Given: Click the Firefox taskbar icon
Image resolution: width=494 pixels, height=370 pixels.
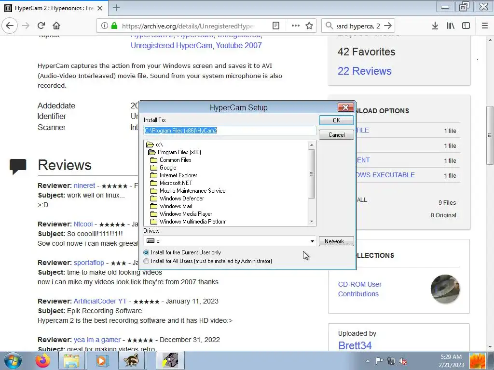Looking at the screenshot, I should (x=43, y=360).
